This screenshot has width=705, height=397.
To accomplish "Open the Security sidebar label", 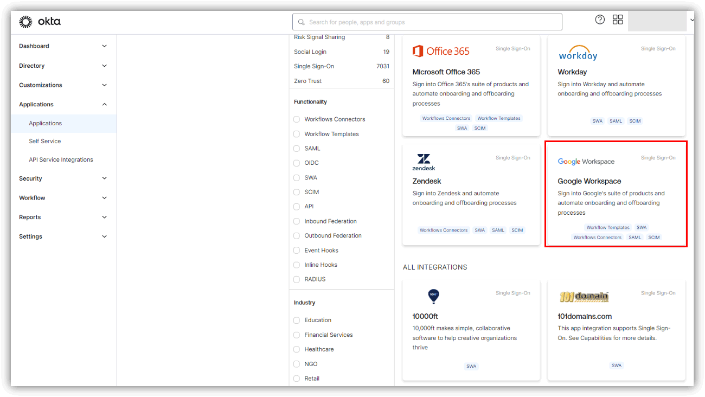I will [x=30, y=178].
